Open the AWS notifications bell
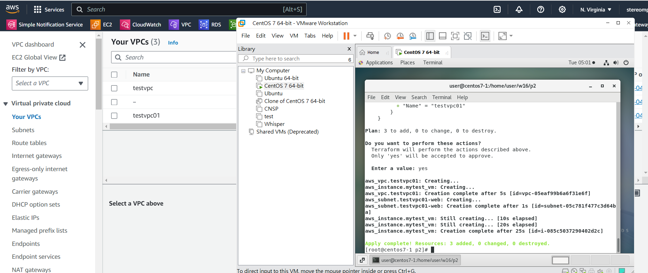This screenshot has width=648, height=273. tap(519, 9)
